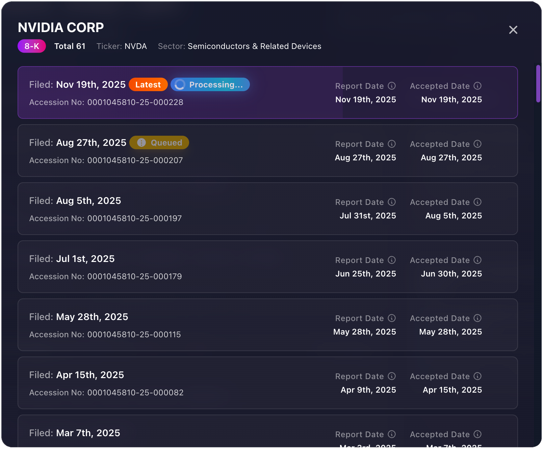Open the filing filed Jul 1st, 2025
This screenshot has width=543, height=449.
click(x=203, y=267)
